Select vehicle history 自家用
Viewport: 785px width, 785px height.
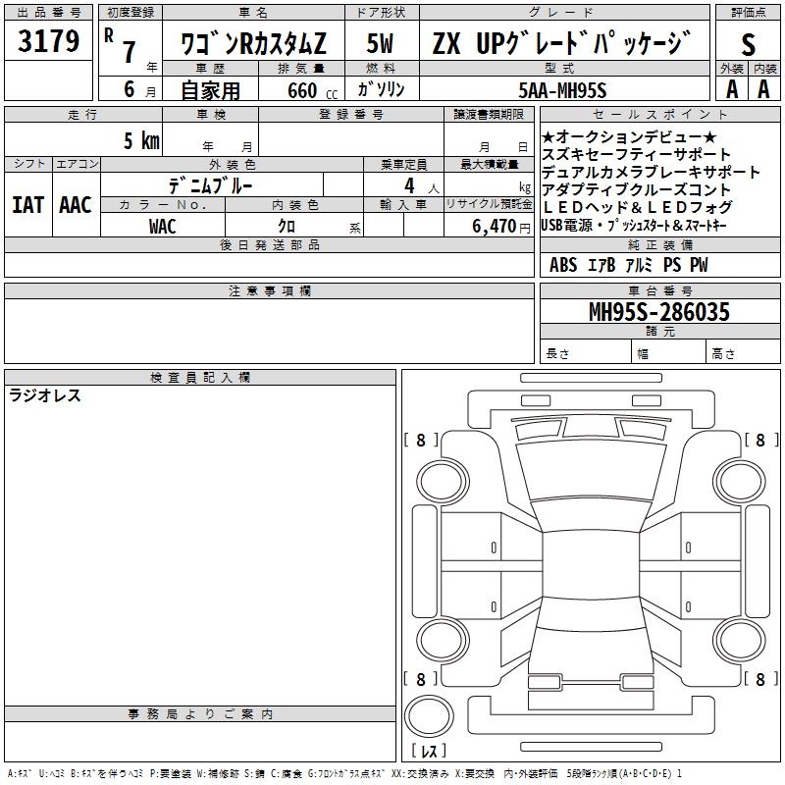coord(210,90)
